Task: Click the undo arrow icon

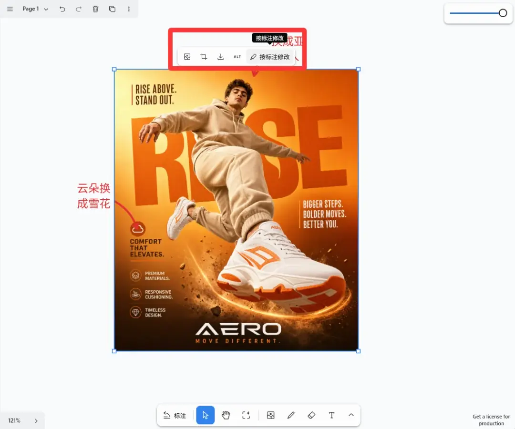Action: pyautogui.click(x=62, y=9)
